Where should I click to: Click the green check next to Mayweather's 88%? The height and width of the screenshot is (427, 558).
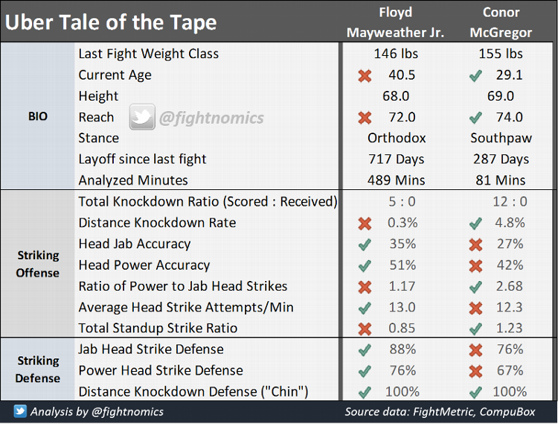tap(365, 349)
